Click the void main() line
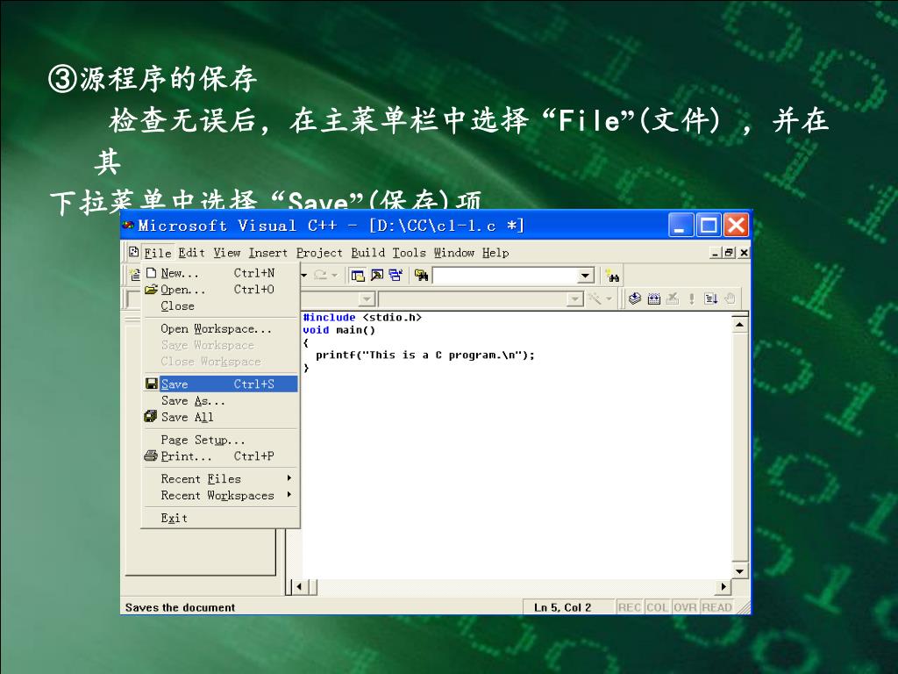This screenshot has width=898, height=674. point(339,330)
